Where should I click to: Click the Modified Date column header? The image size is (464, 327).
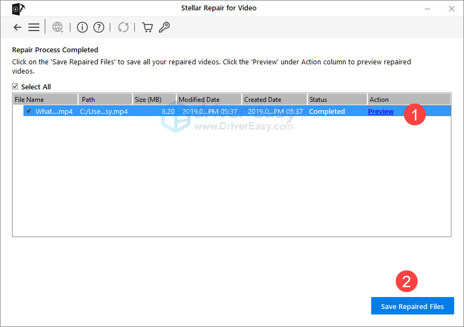(208, 99)
